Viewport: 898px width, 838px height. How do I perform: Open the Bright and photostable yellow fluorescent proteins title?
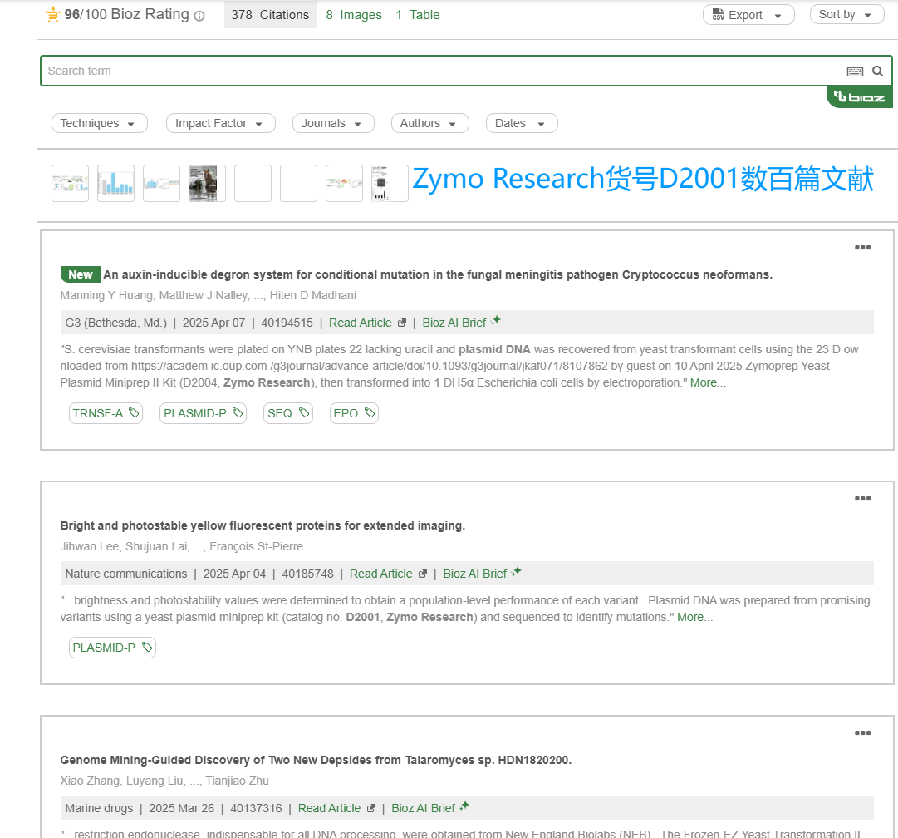[263, 525]
